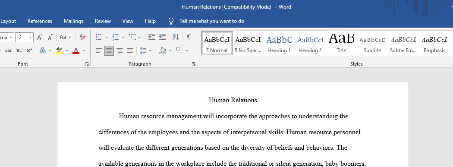Click the Human Relations document heading
Viewport: 453px width, 167px height.
233,100
